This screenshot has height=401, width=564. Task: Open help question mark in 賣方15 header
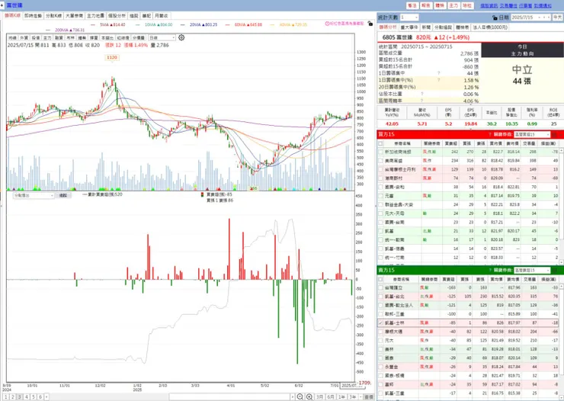tap(490, 270)
